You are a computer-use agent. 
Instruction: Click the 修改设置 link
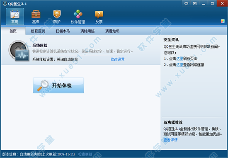(118, 59)
